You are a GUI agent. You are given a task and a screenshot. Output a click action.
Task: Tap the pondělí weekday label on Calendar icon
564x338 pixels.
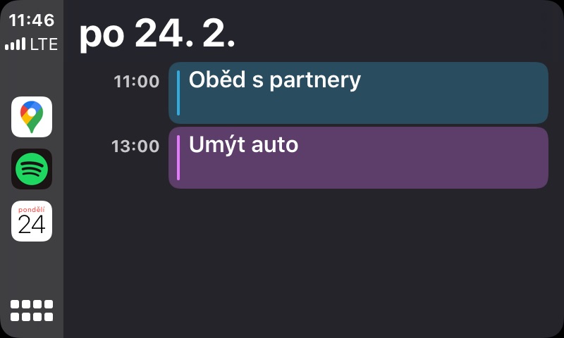tap(32, 210)
